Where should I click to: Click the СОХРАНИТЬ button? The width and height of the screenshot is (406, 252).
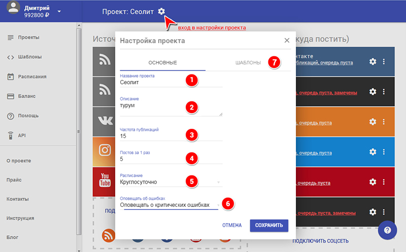point(269,225)
